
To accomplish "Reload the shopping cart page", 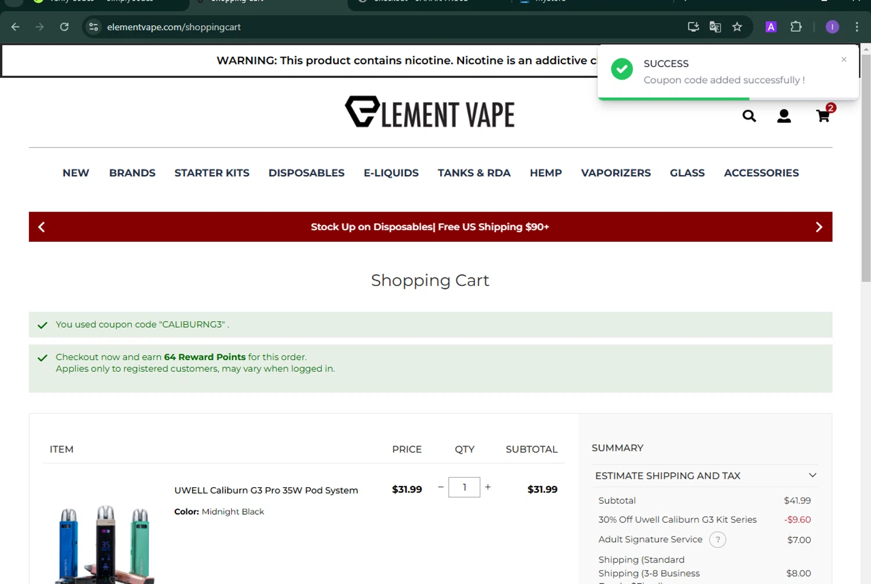I will pos(64,27).
